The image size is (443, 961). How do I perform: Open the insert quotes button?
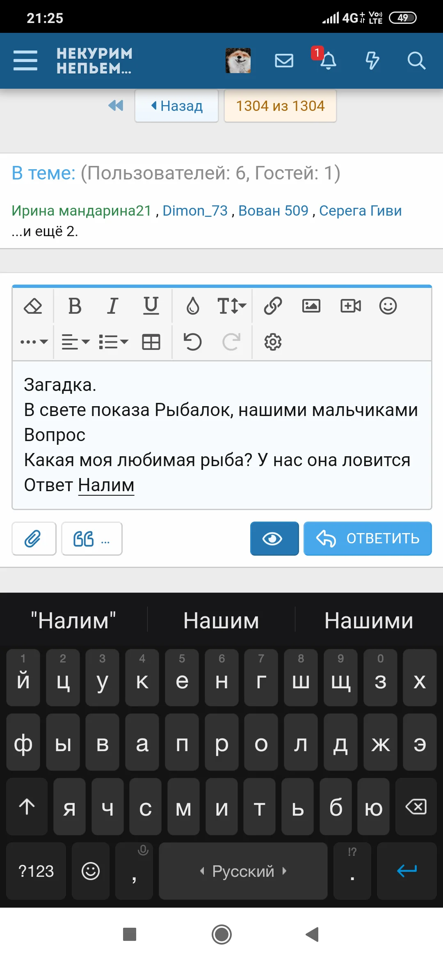pyautogui.click(x=92, y=539)
